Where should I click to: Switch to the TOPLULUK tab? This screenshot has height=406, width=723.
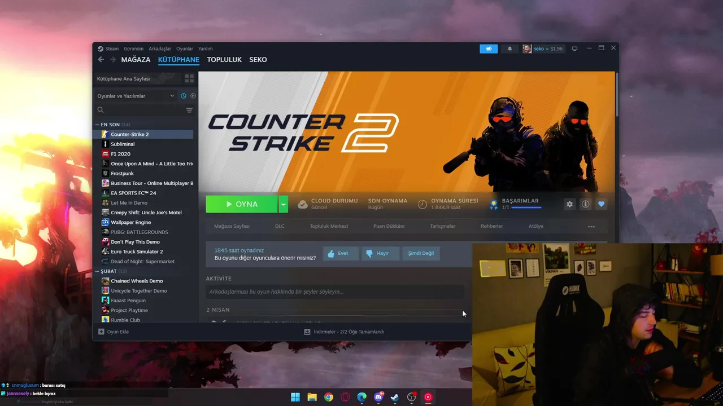224,60
